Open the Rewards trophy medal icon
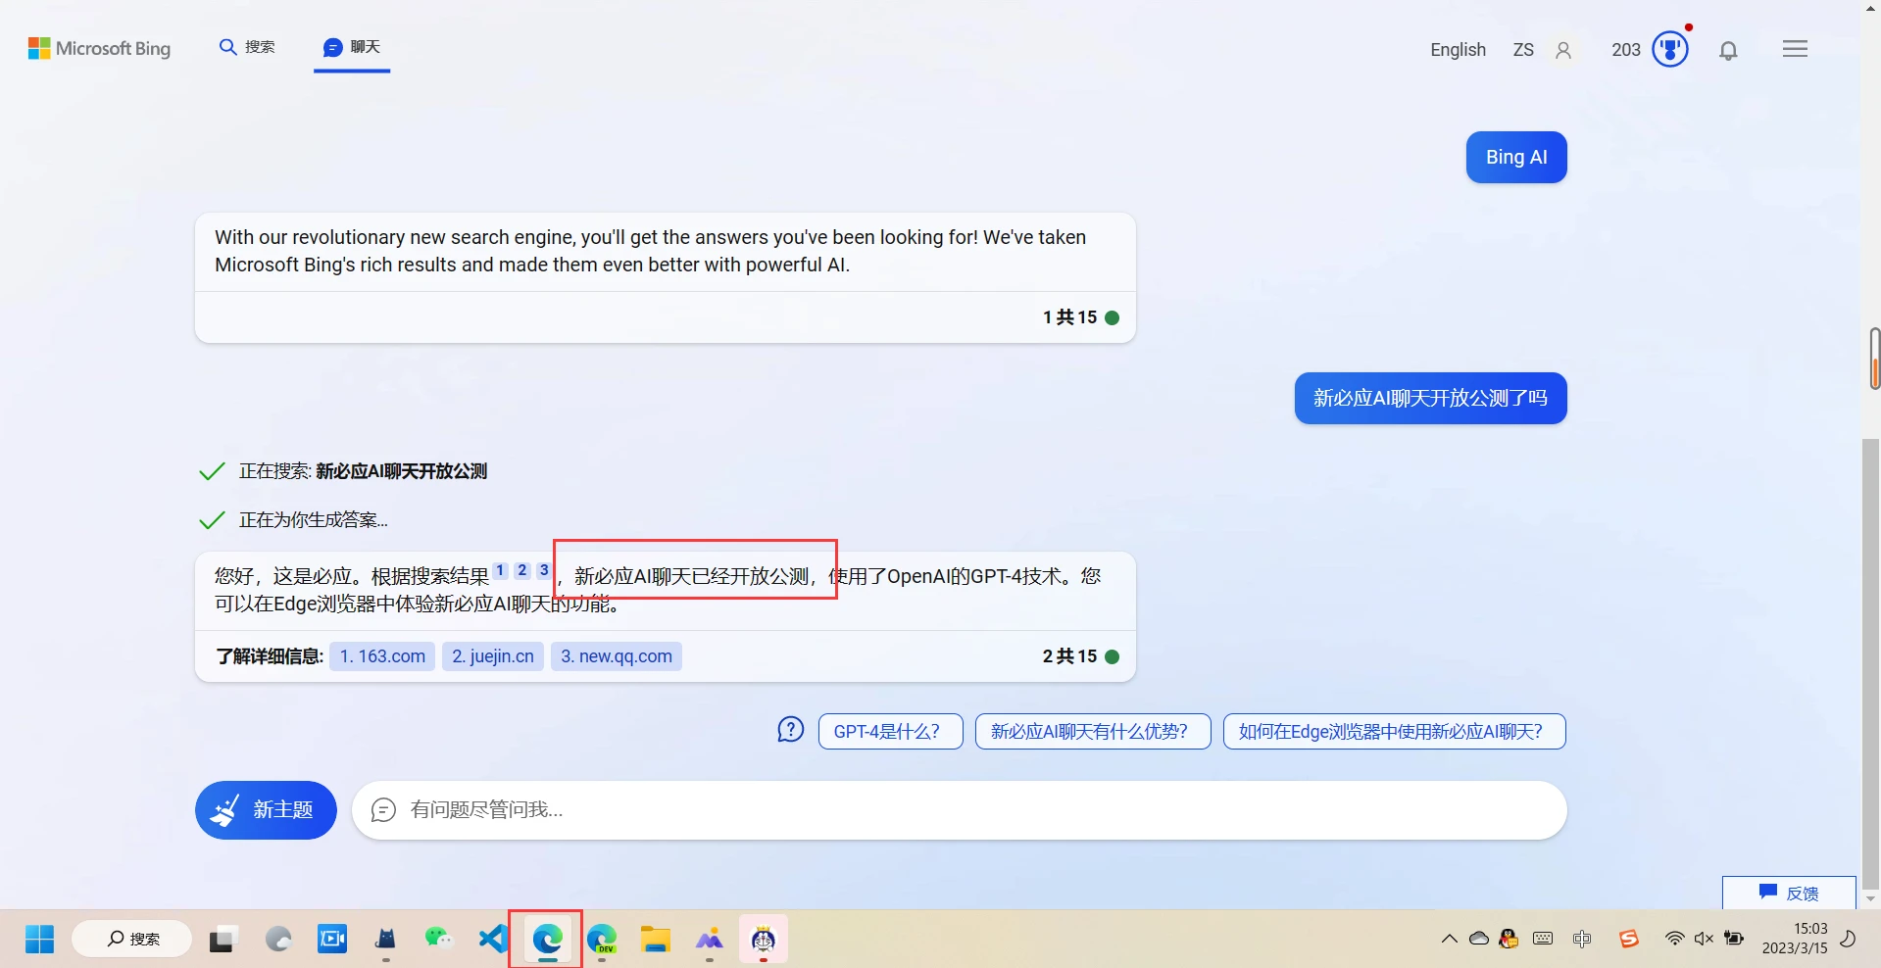The width and height of the screenshot is (1881, 968). (x=1670, y=49)
